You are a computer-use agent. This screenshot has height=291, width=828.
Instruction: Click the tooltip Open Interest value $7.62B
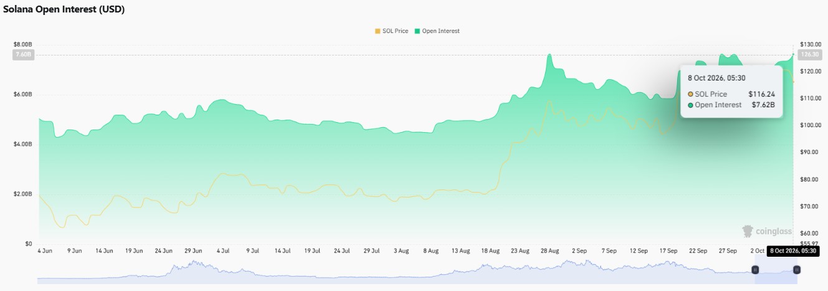click(763, 105)
